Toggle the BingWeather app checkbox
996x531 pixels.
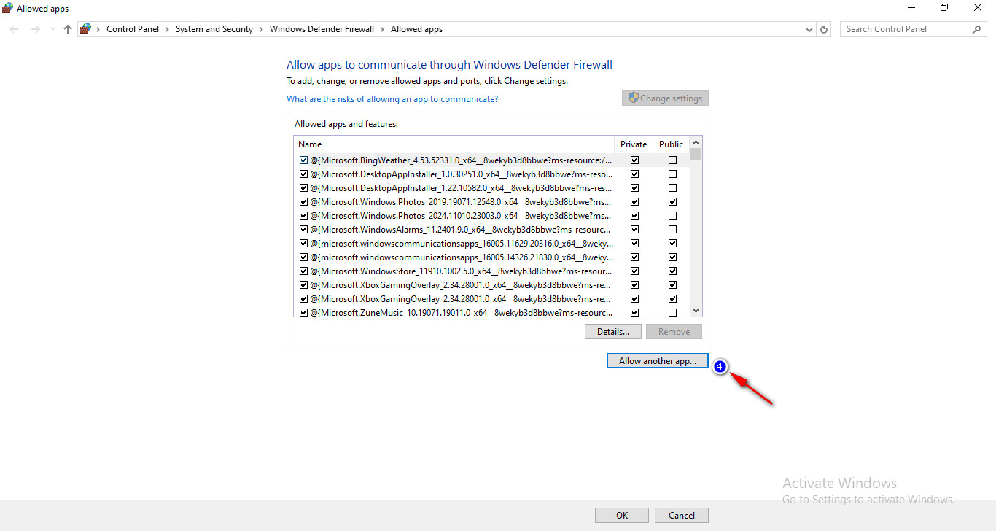(303, 160)
